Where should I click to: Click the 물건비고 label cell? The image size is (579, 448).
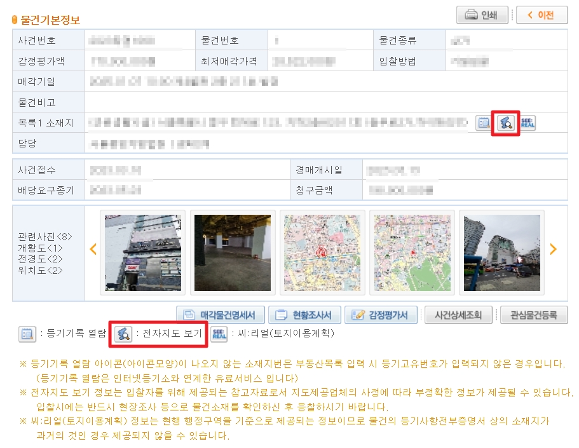(49, 102)
